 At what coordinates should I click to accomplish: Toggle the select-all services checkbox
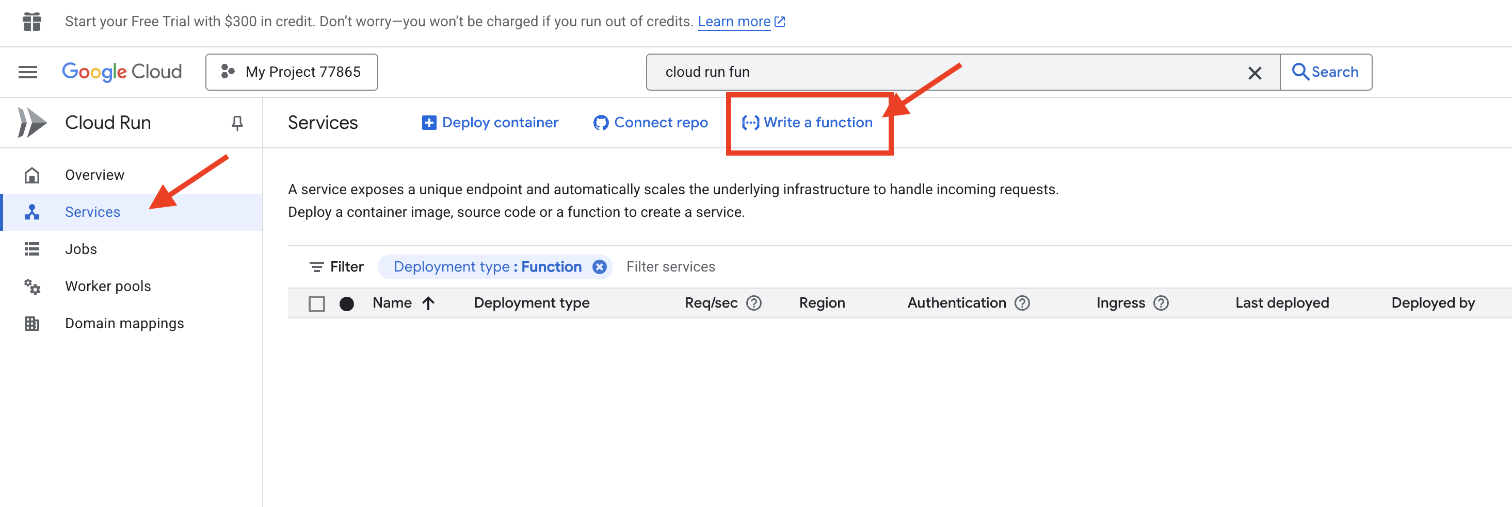(x=316, y=303)
